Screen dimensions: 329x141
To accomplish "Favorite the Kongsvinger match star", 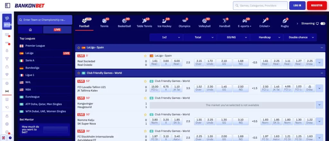I will [x=145, y=98].
